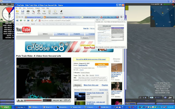Close the YouTube Pele Train tab
The height and width of the screenshot is (109, 175).
click(x=117, y=17)
